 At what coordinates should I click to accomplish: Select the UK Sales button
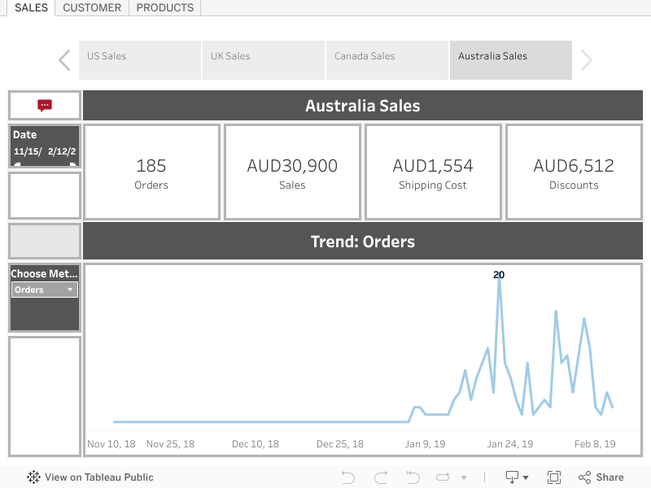(x=264, y=60)
